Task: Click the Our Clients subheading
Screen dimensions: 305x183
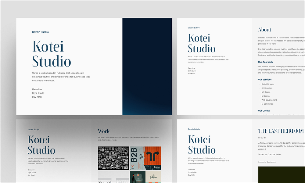Action: click(264, 111)
